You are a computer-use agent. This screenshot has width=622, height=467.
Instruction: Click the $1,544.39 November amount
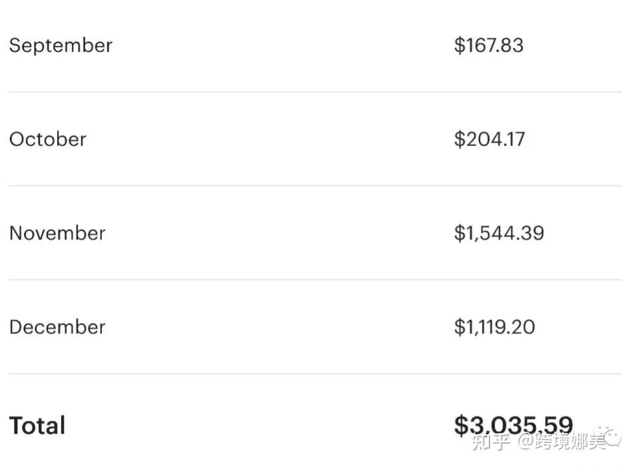[499, 233]
